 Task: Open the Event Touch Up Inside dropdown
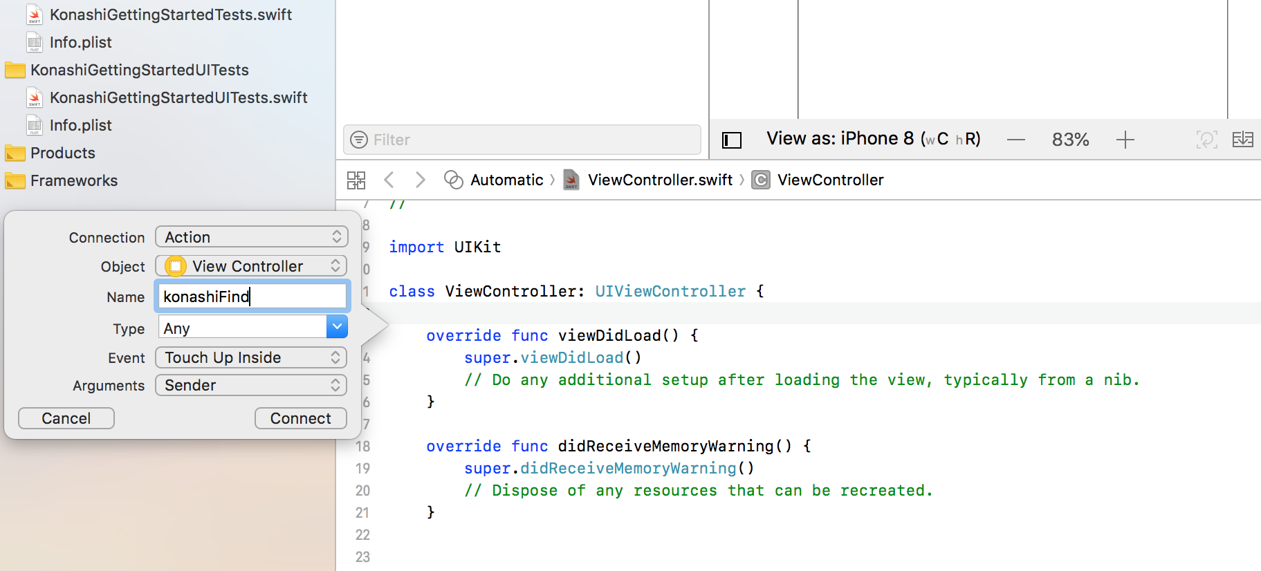251,357
